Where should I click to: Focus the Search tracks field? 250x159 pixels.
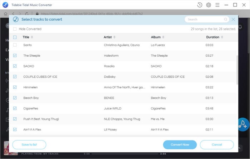207,19
